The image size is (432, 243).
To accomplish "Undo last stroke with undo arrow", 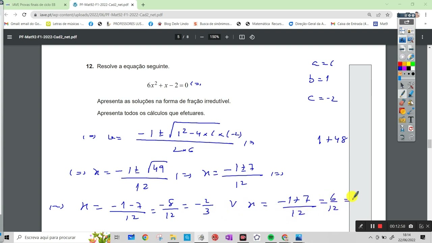I will pos(402,137).
